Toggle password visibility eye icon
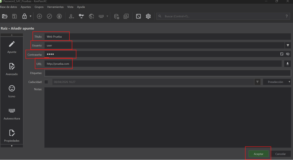 click(x=288, y=54)
